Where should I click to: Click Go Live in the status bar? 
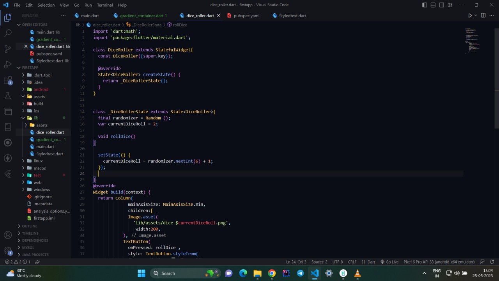pyautogui.click(x=389, y=262)
